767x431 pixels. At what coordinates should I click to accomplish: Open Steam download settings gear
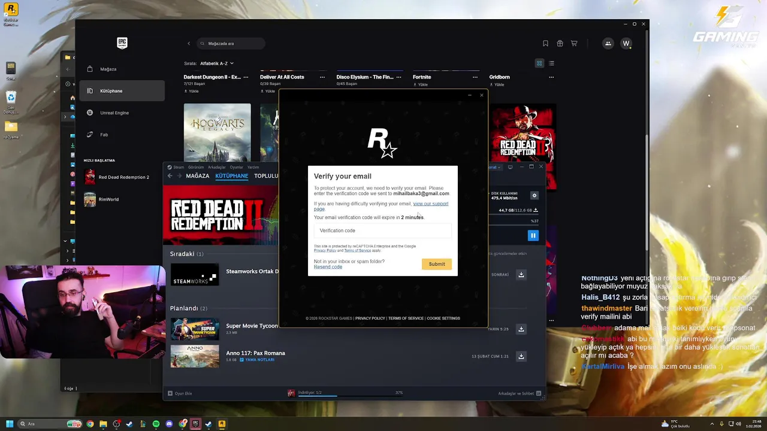click(x=535, y=196)
